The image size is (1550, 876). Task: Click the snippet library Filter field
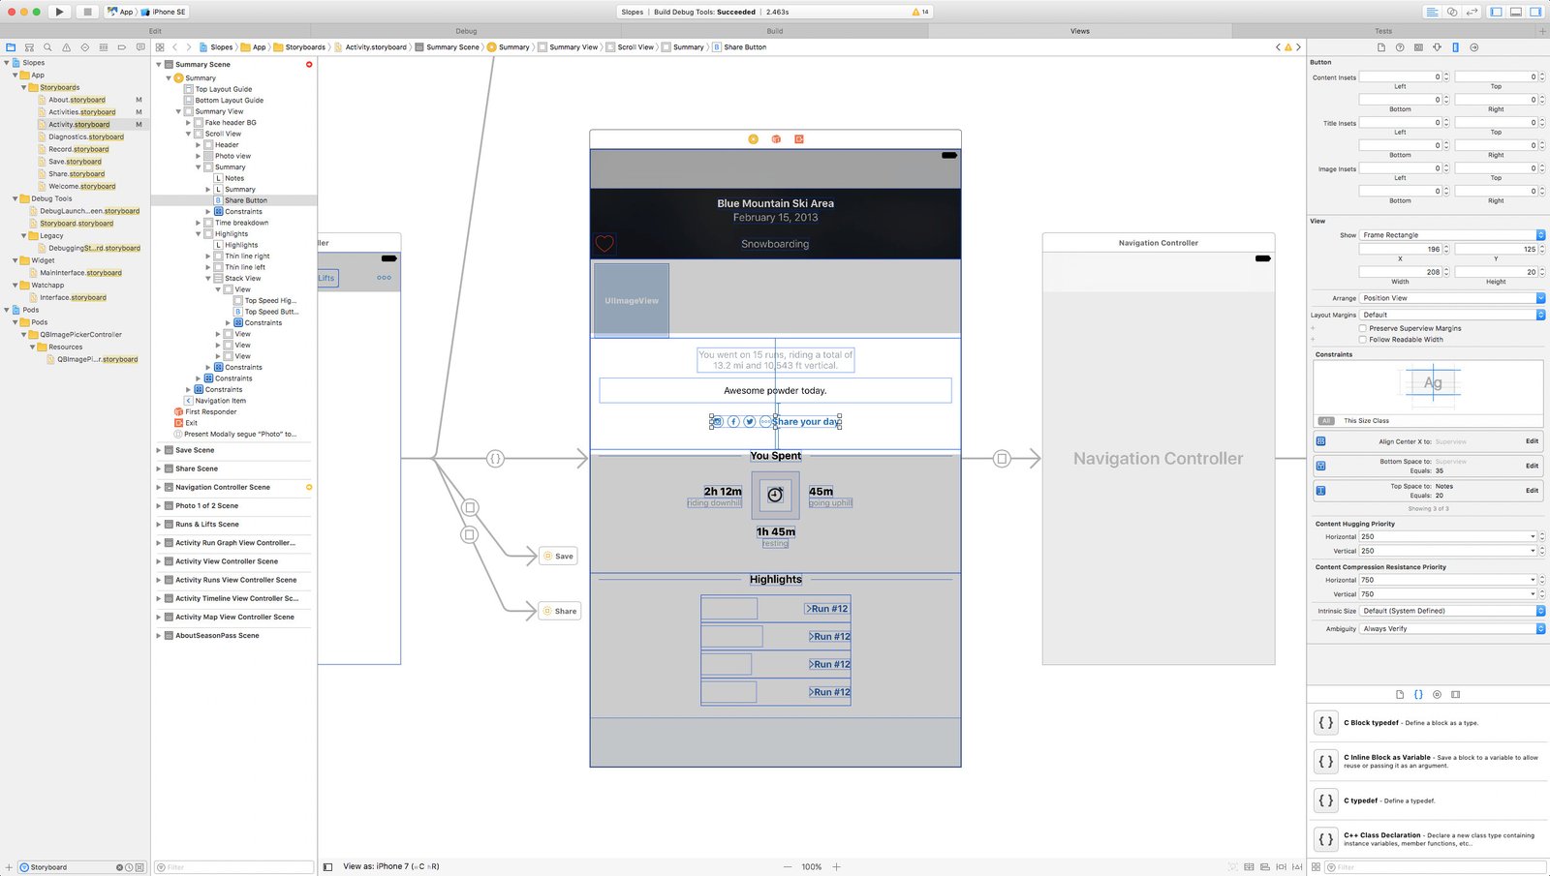[x=1436, y=867]
